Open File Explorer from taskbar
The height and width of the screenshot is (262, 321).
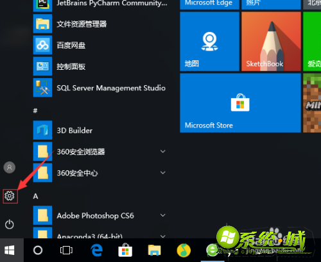click(x=154, y=250)
